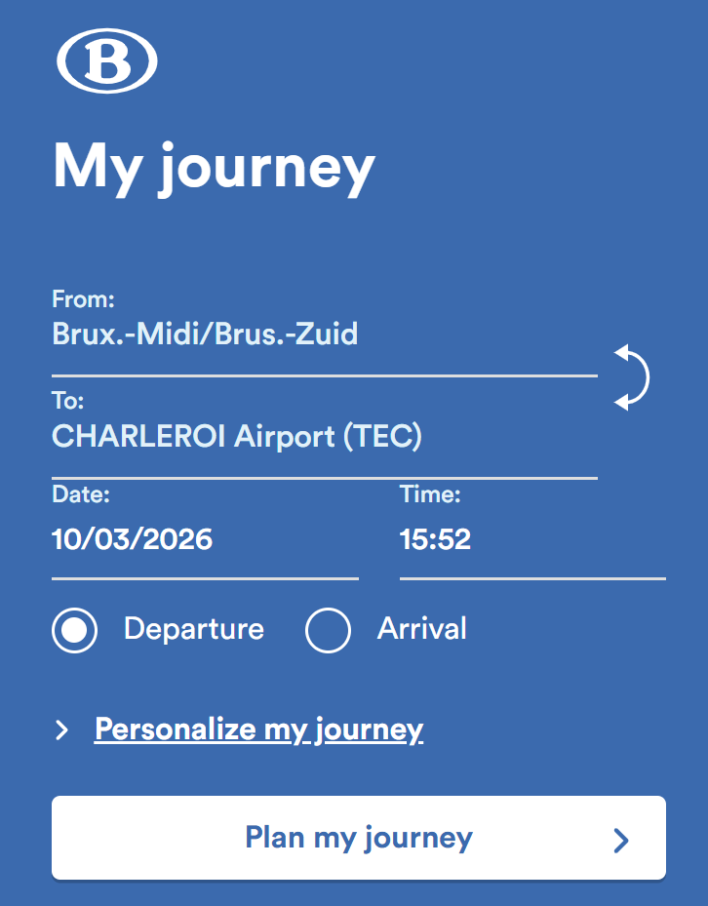Click the SNCB "B" logo

click(x=107, y=61)
